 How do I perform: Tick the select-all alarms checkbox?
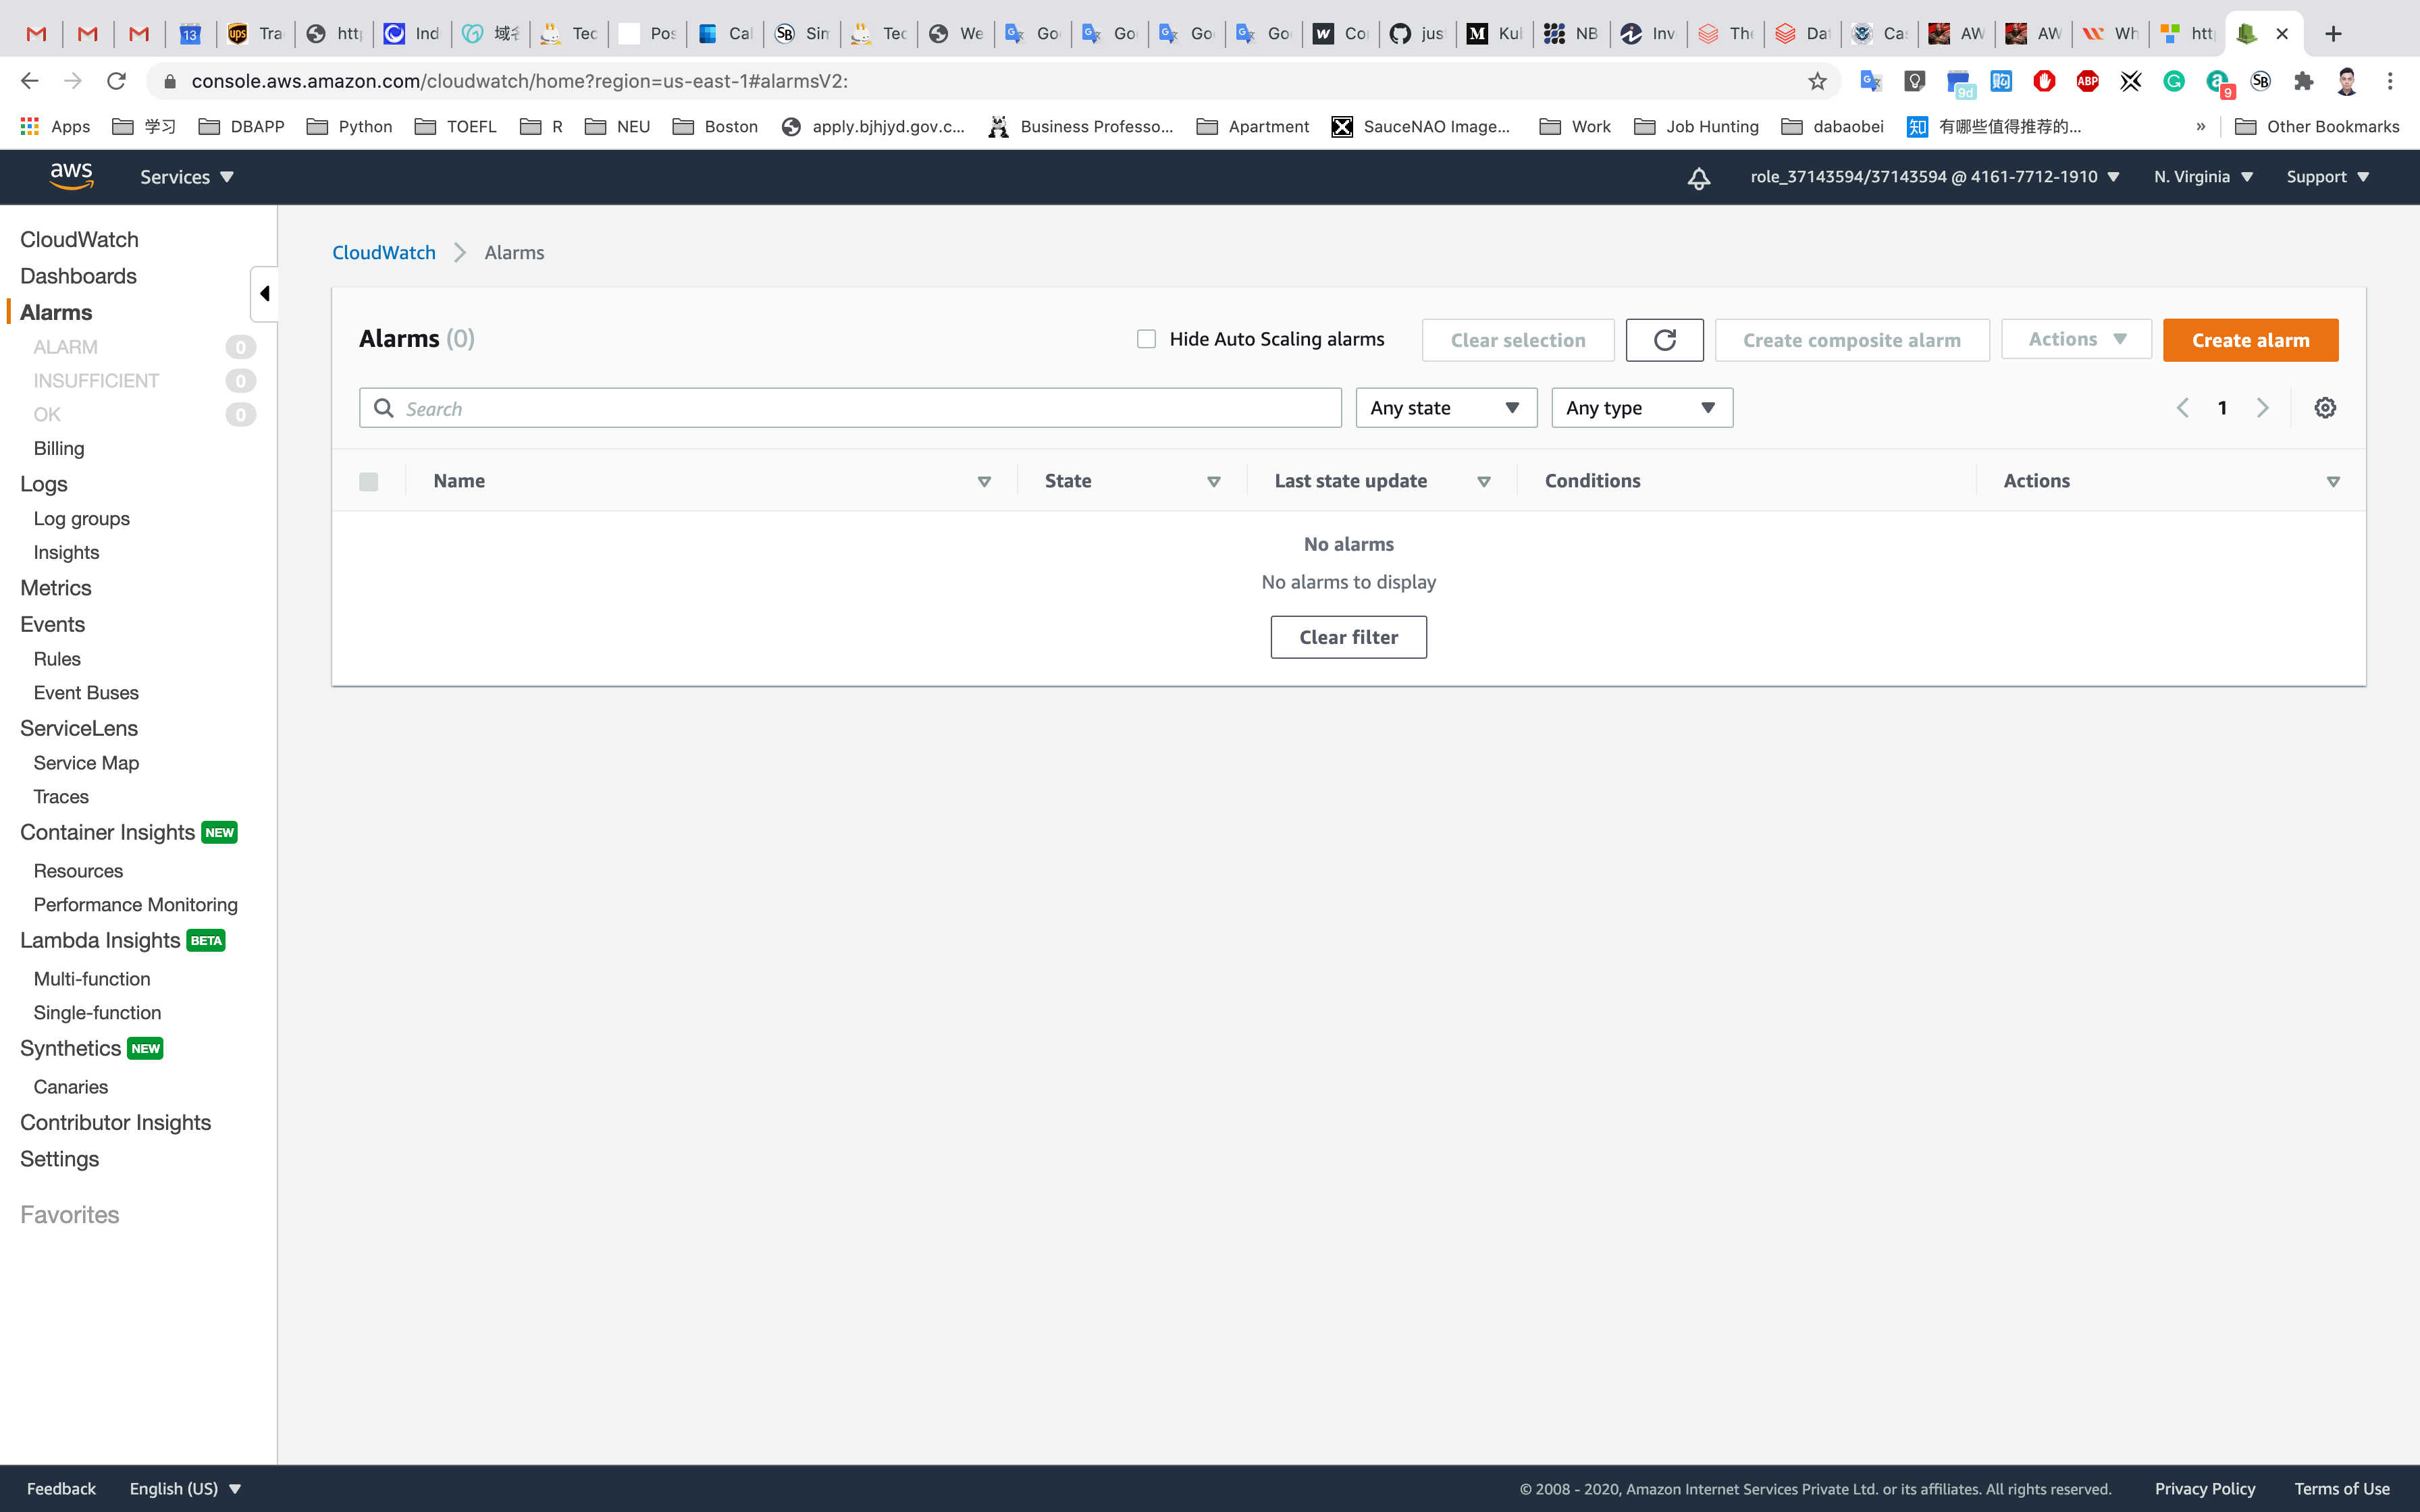369,482
